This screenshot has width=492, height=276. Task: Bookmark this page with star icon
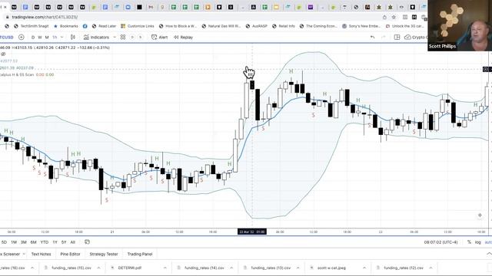[x=394, y=17]
